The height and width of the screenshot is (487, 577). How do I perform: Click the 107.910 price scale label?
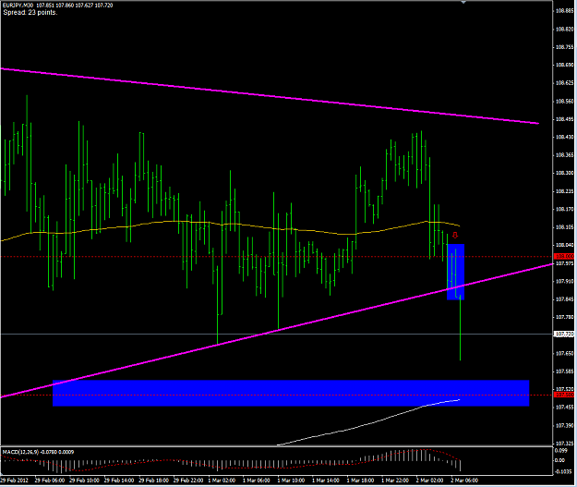tap(564, 282)
